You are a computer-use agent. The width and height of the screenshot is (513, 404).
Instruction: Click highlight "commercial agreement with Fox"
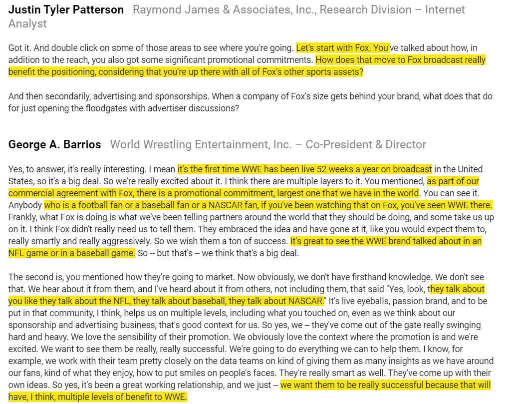[x=71, y=193]
